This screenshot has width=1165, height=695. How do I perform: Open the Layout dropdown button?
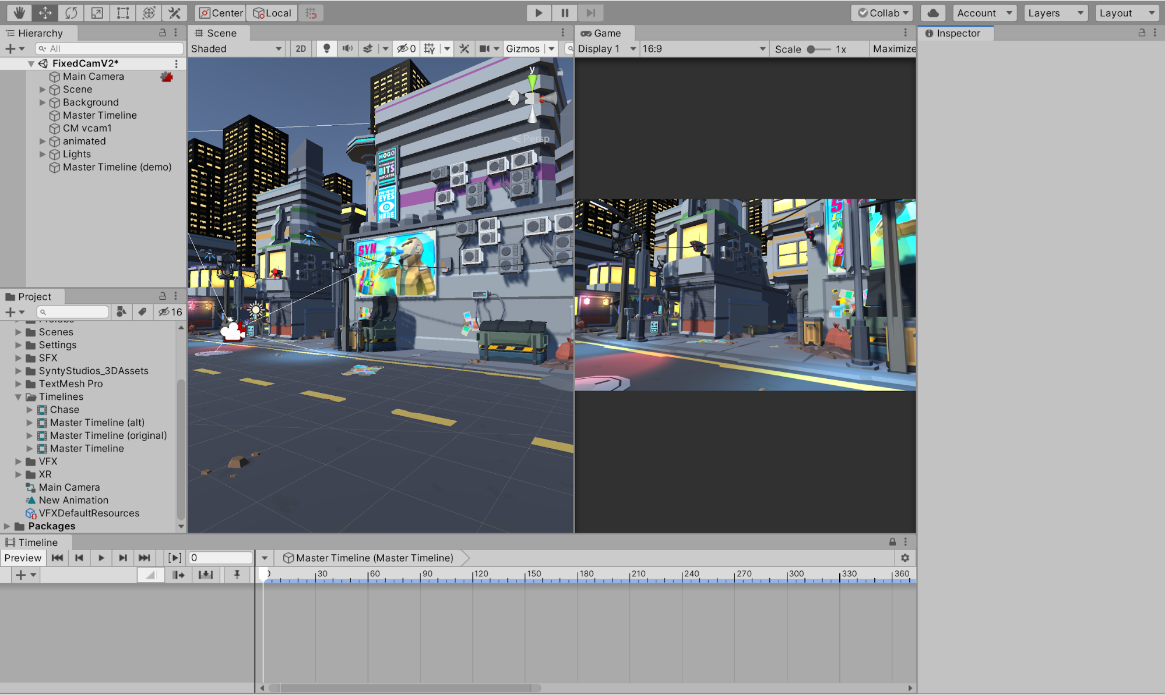(x=1127, y=13)
